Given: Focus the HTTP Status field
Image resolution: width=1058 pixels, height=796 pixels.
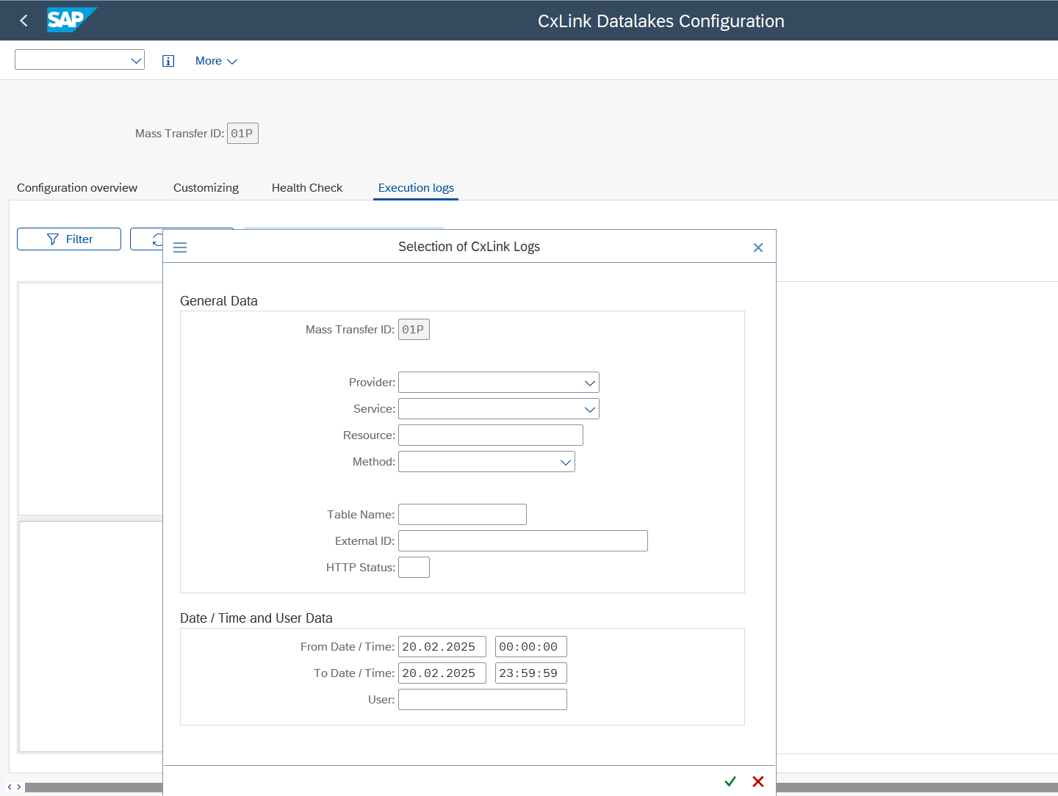Looking at the screenshot, I should click(414, 568).
